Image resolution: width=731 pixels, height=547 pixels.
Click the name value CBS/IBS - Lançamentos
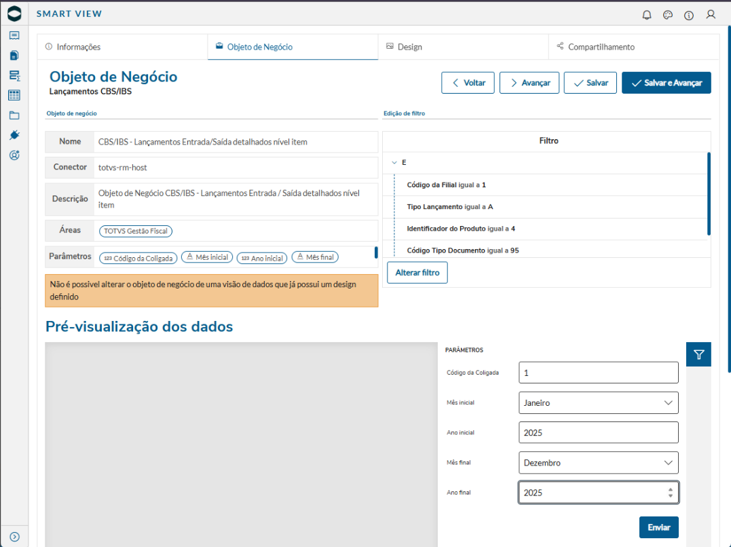point(203,142)
